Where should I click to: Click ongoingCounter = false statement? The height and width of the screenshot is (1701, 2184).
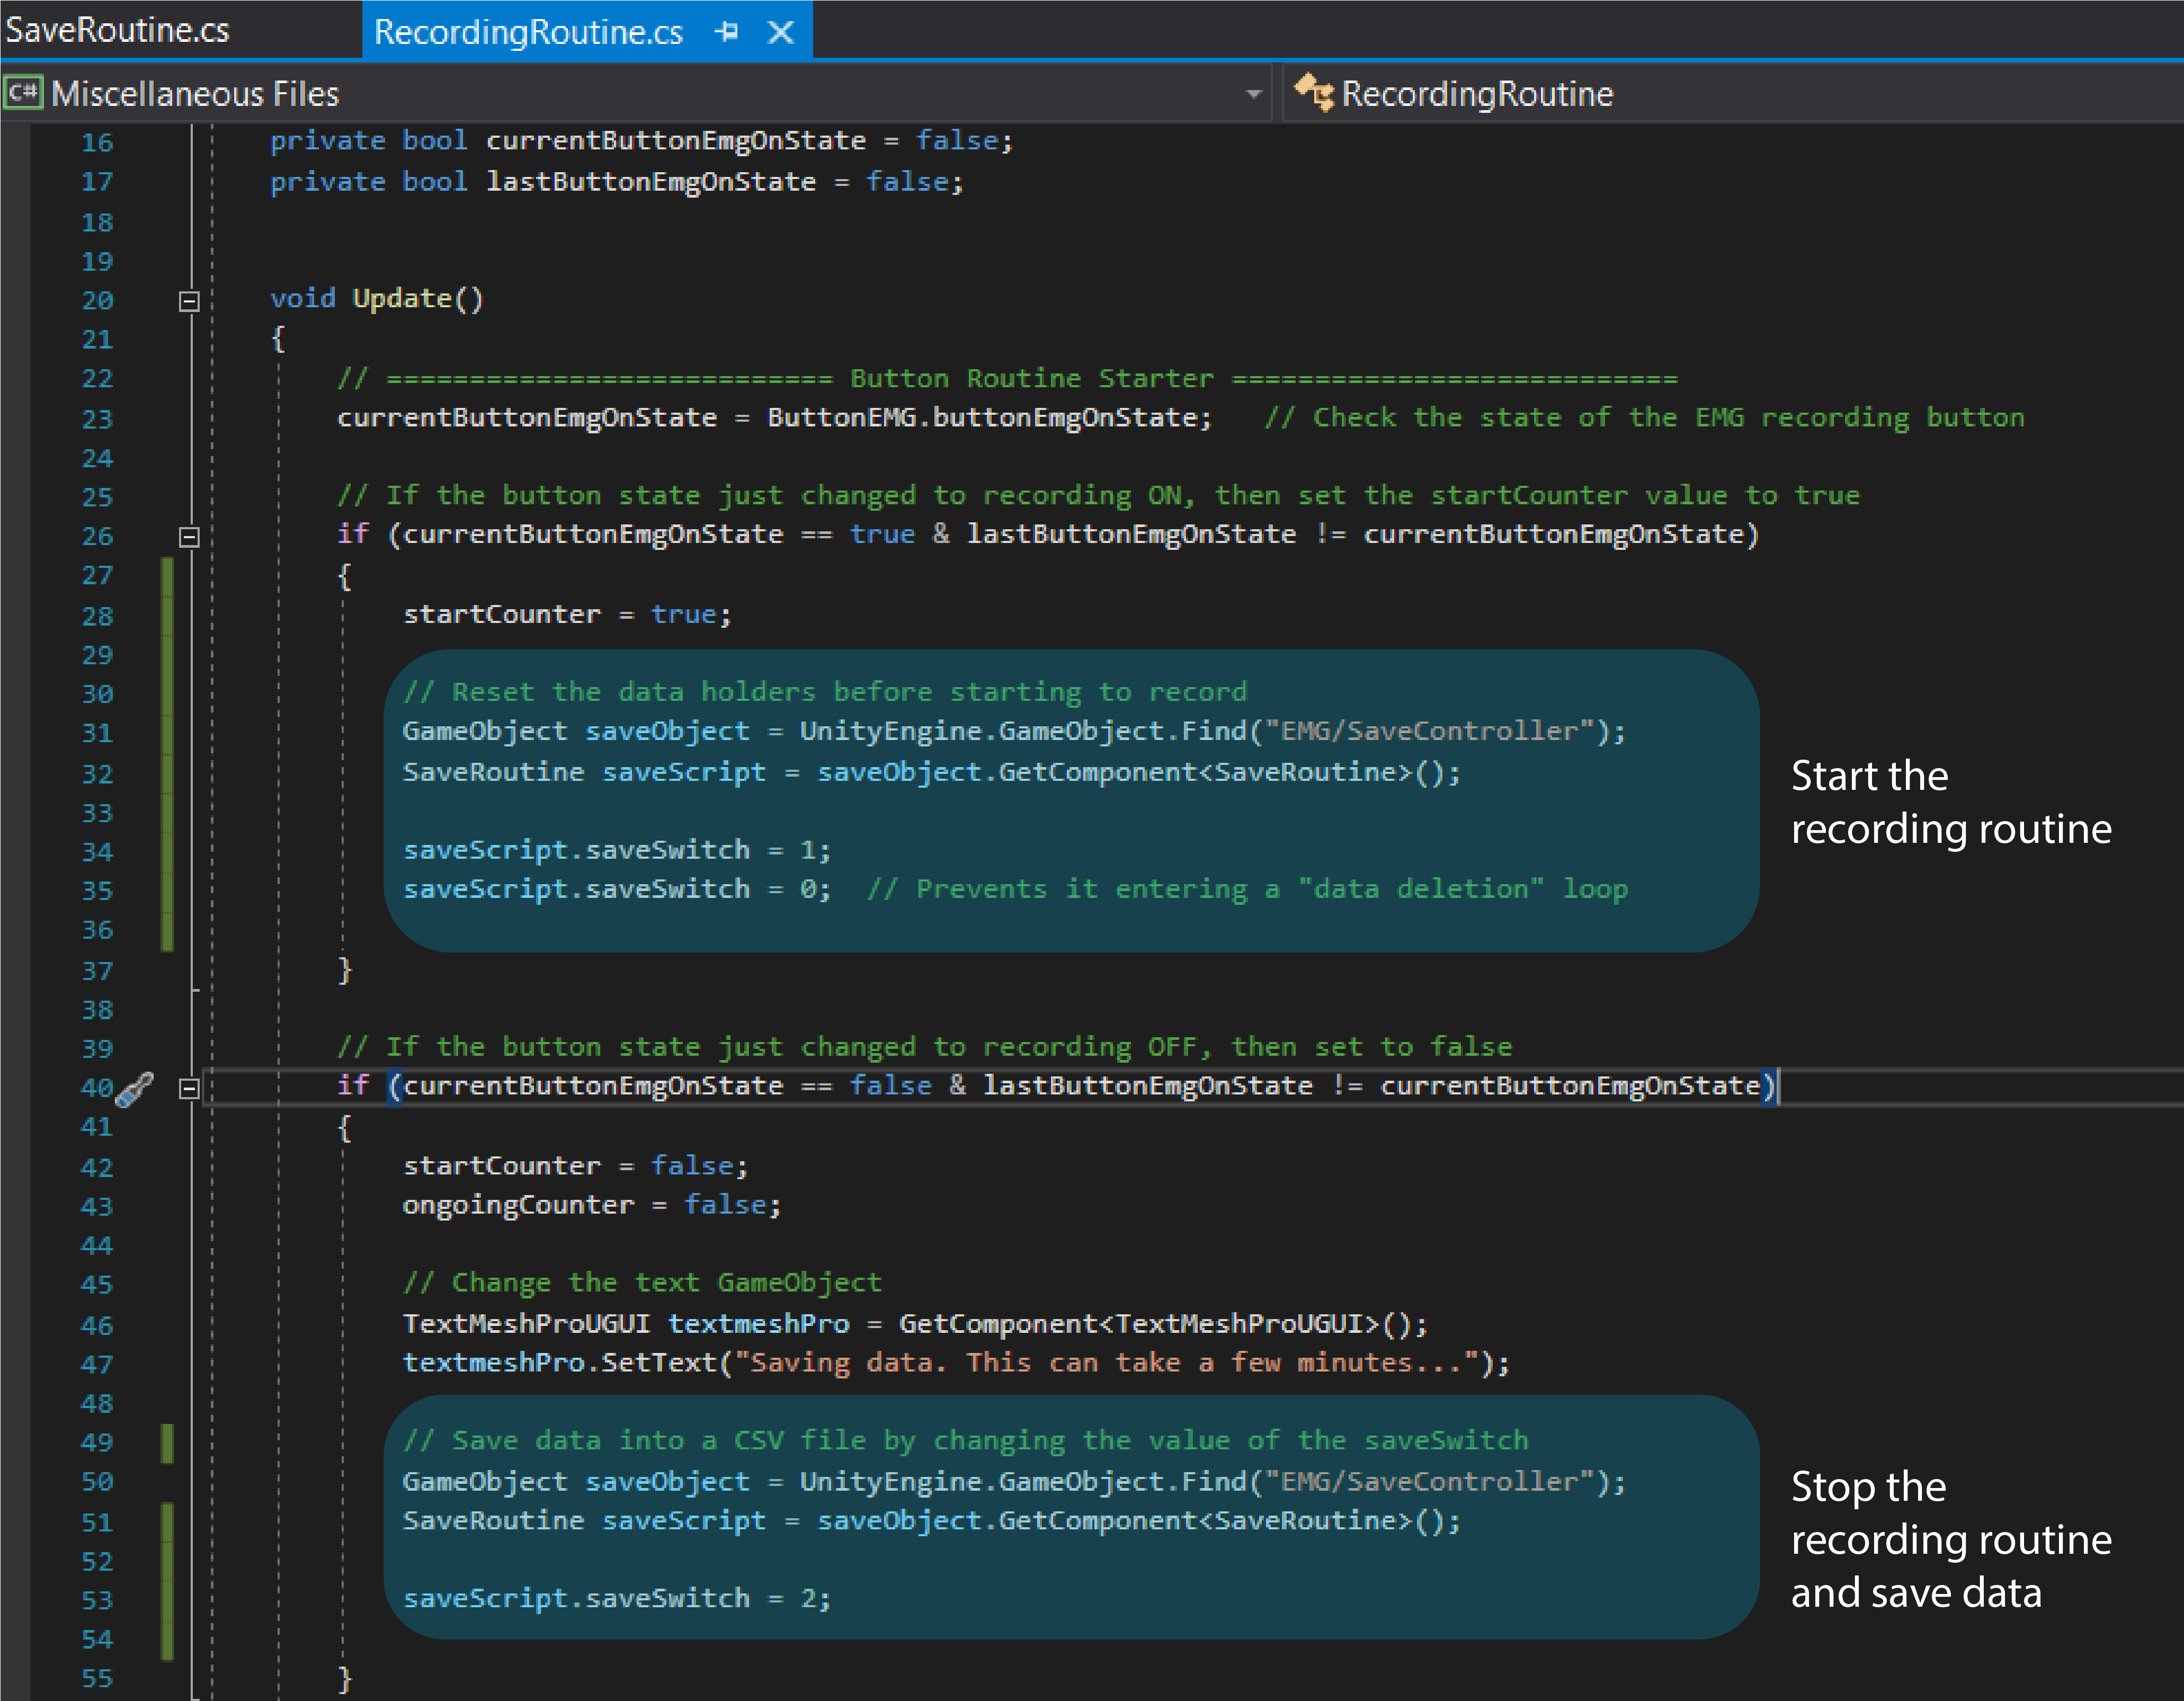click(x=591, y=1205)
